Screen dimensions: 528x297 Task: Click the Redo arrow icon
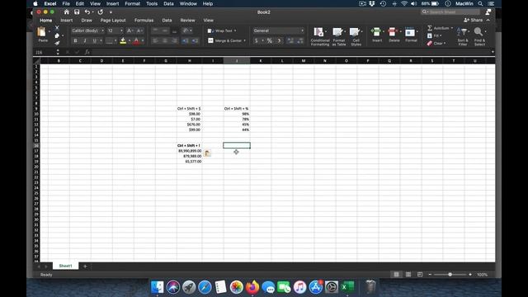click(101, 12)
